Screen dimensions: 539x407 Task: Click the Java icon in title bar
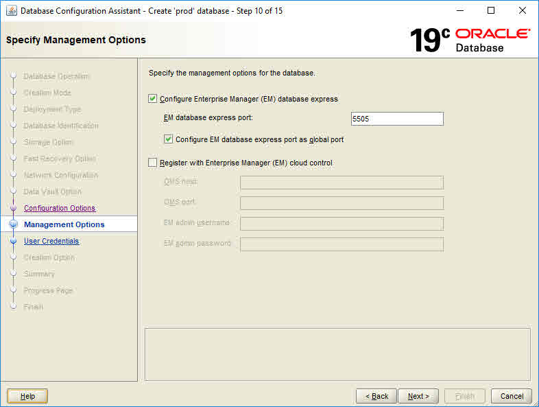[12, 10]
